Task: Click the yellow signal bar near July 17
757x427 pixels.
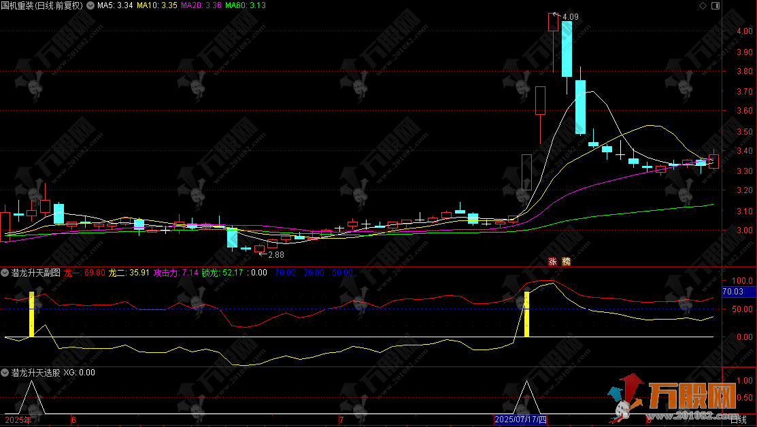Action: pyautogui.click(x=526, y=314)
